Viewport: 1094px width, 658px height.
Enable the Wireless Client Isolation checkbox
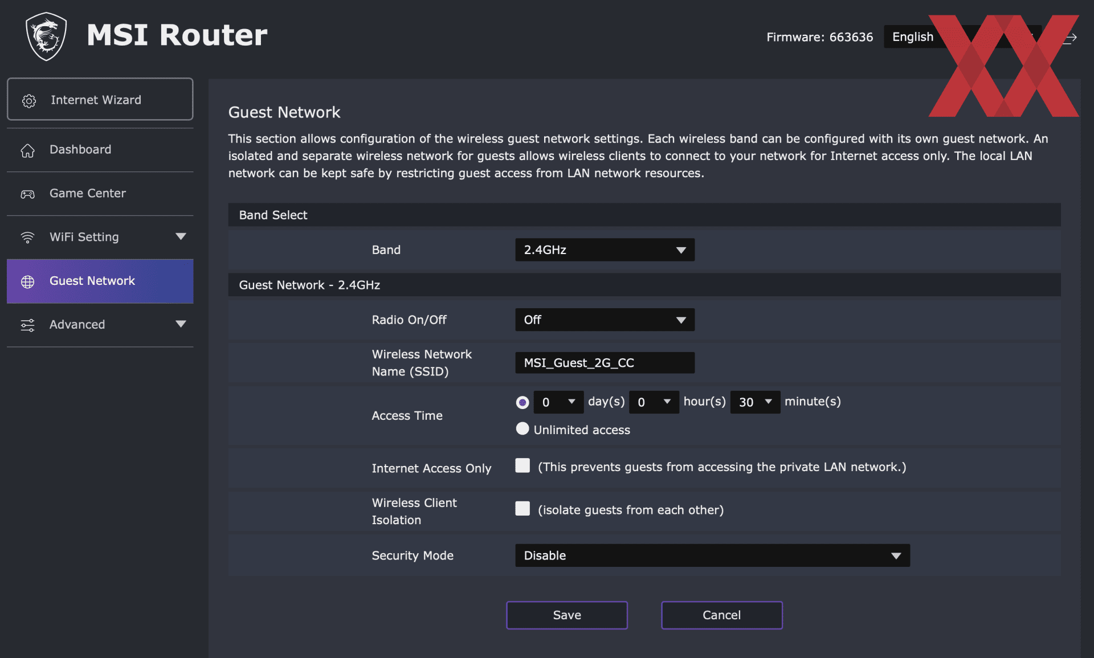[x=522, y=509]
